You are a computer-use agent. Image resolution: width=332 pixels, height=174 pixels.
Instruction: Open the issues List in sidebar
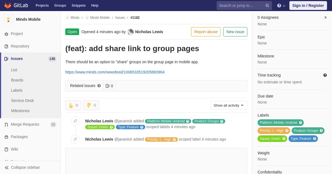[14, 70]
